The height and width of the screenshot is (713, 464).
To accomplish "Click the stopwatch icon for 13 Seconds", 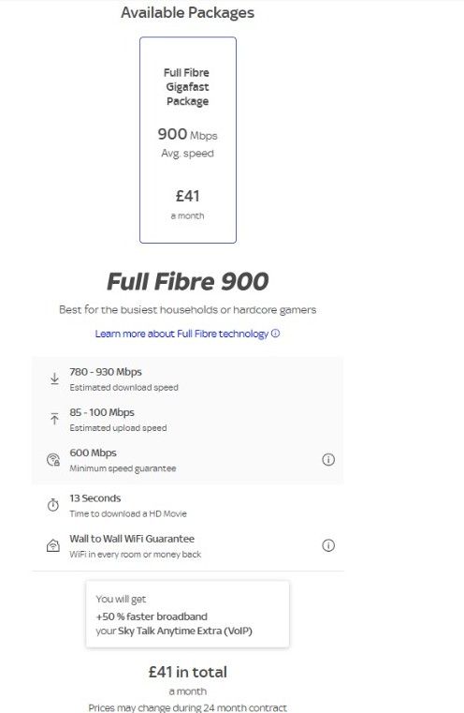I will [53, 505].
